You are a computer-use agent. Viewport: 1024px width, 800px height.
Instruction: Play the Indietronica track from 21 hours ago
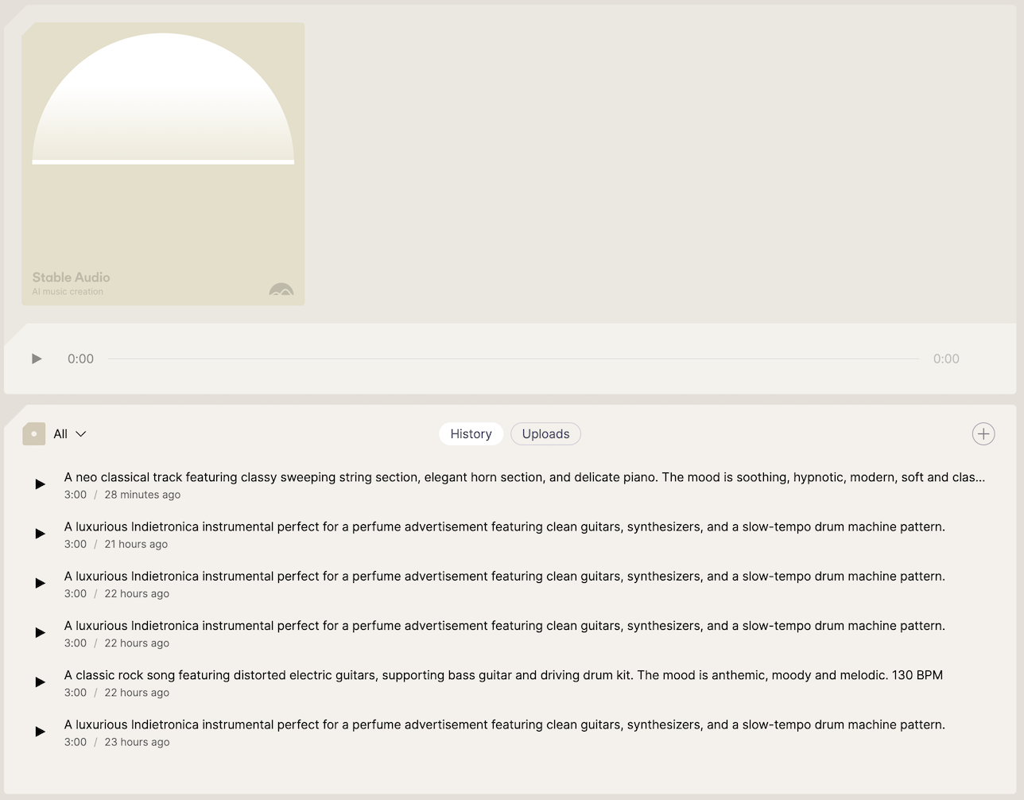click(40, 534)
